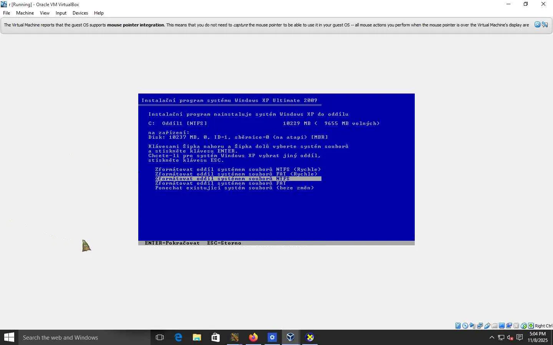Click the highlighted NTFS format option
Image resolution: width=553 pixels, height=345 pixels.
tap(238, 179)
